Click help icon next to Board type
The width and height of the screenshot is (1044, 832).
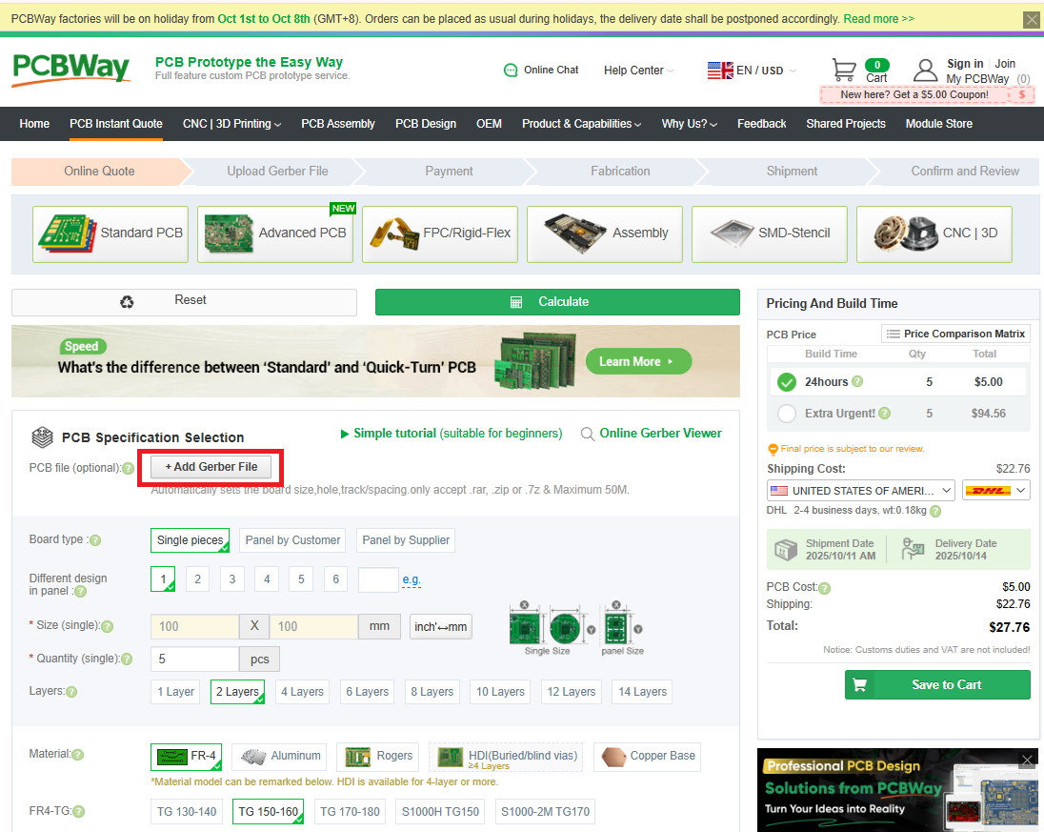[x=94, y=540]
